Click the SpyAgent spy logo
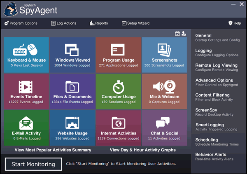The image size is (247, 174). click(11, 9)
